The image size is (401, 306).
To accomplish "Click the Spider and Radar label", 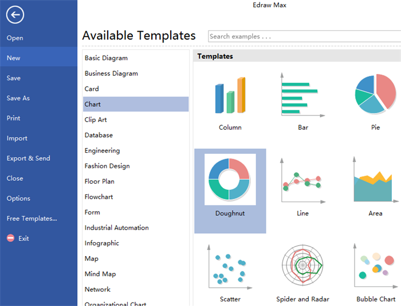I will (302, 299).
